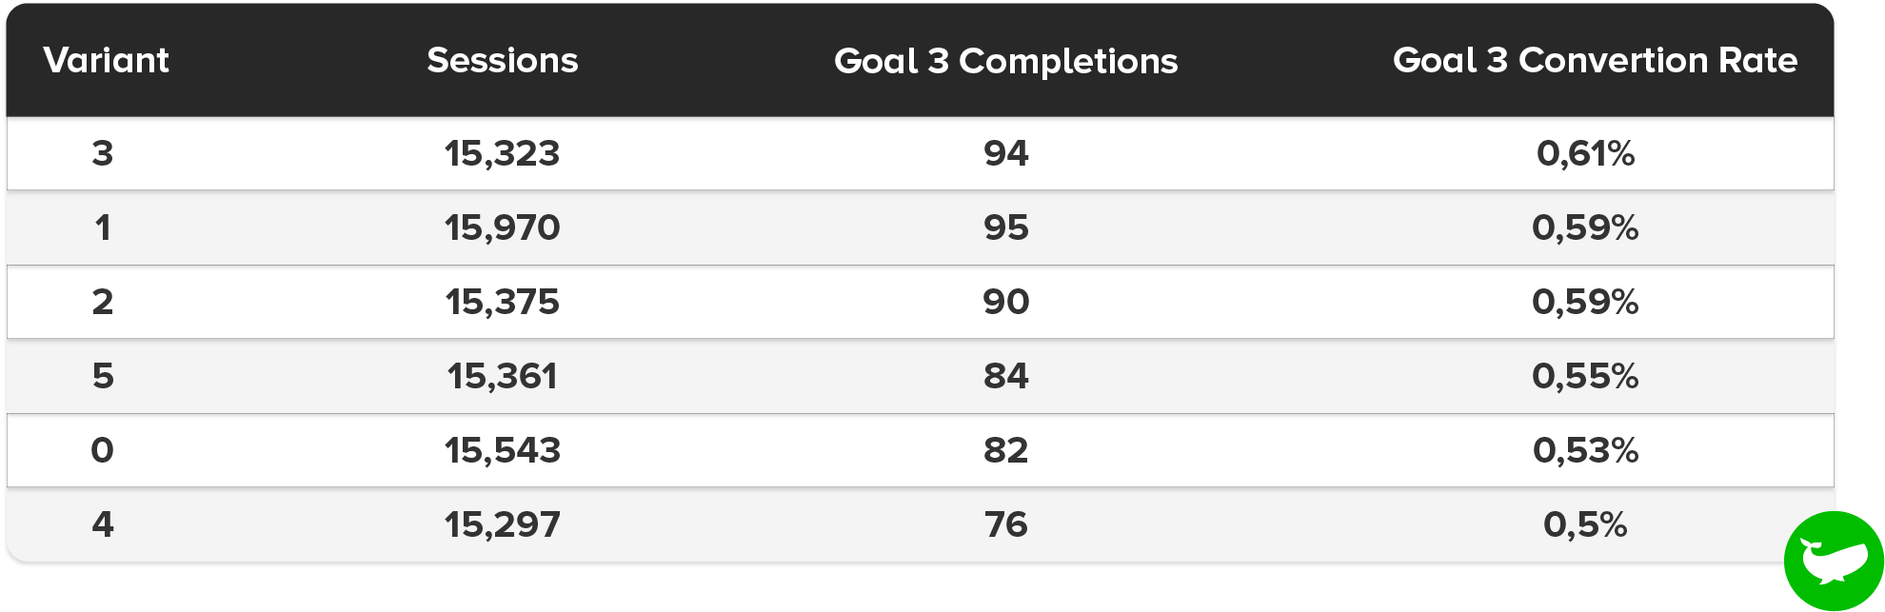Select the Variant 4 row label
The width and height of the screenshot is (1885, 612).
point(102,524)
